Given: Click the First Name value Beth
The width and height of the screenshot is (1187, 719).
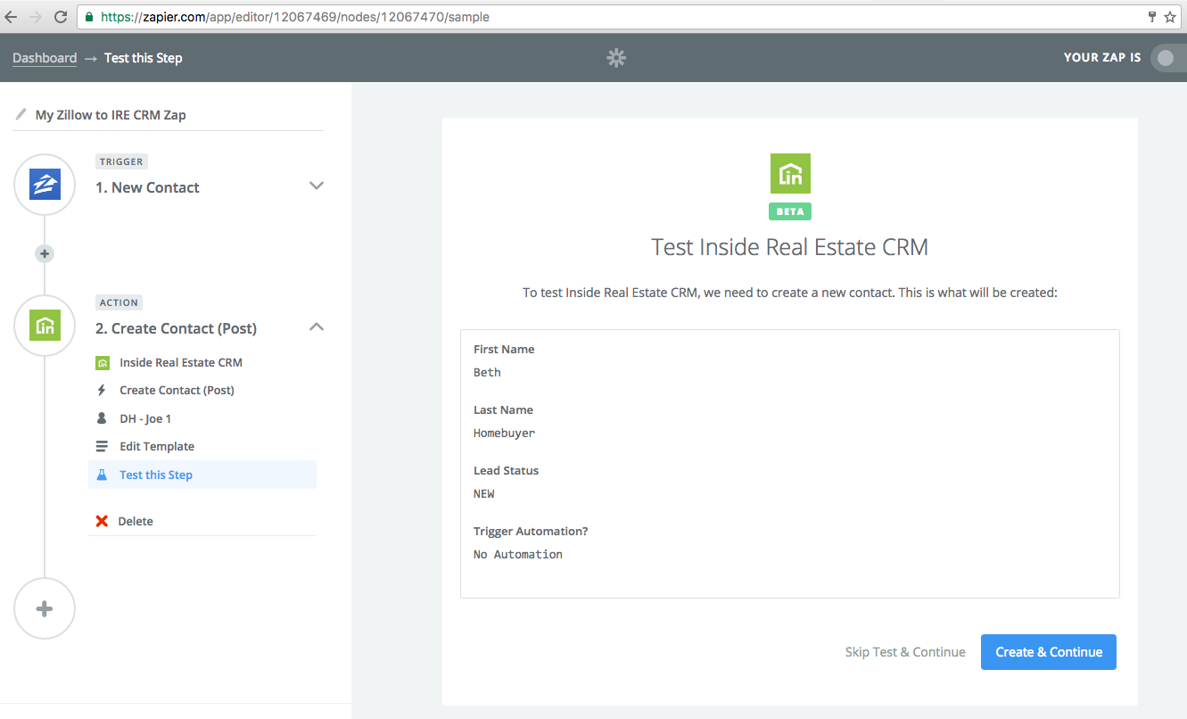Looking at the screenshot, I should click(487, 373).
